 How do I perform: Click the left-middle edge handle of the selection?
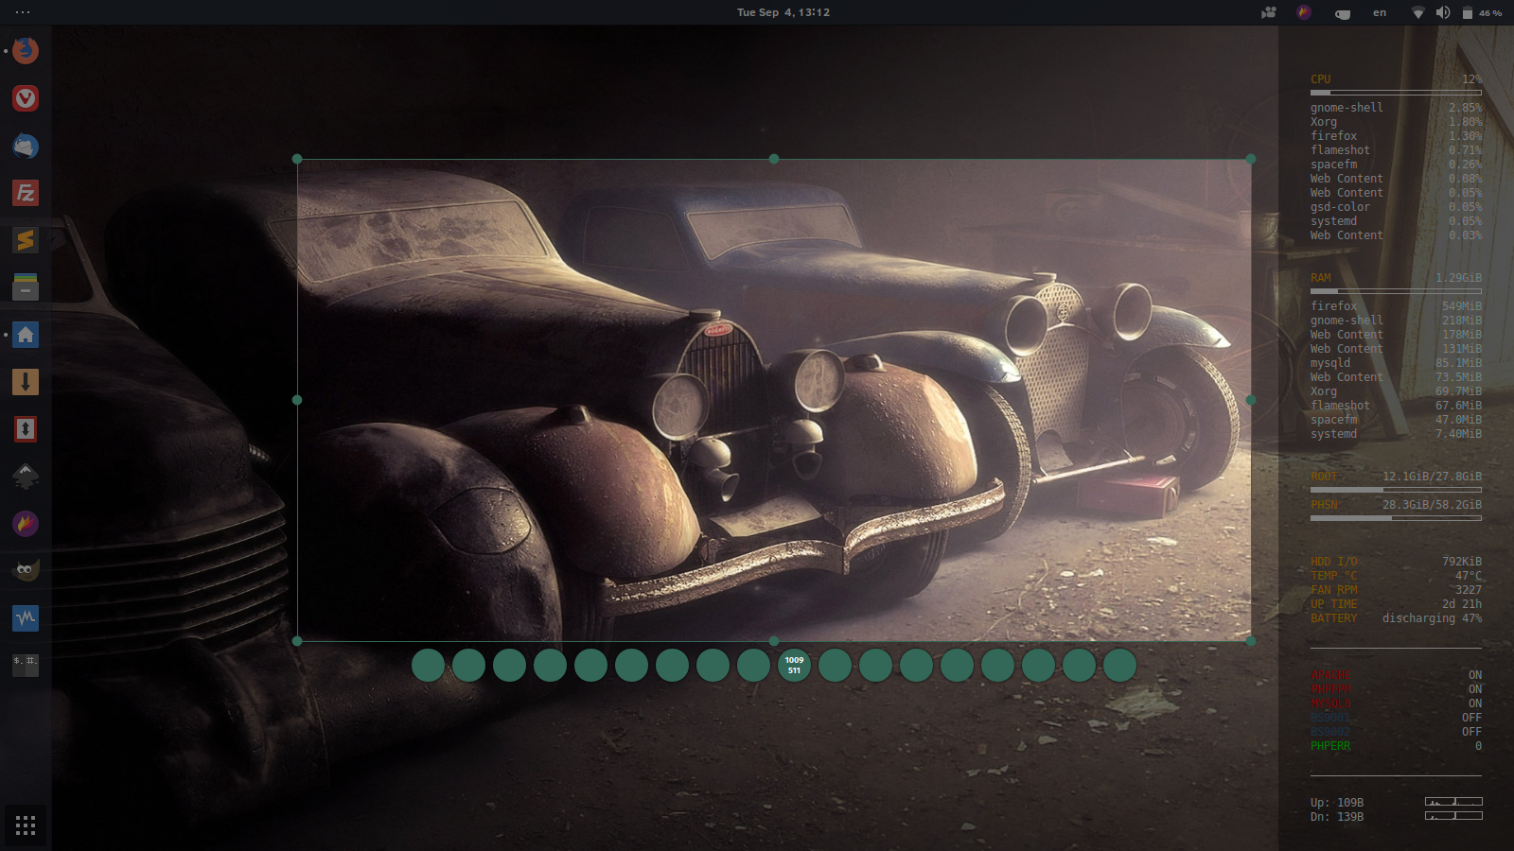pyautogui.click(x=297, y=400)
